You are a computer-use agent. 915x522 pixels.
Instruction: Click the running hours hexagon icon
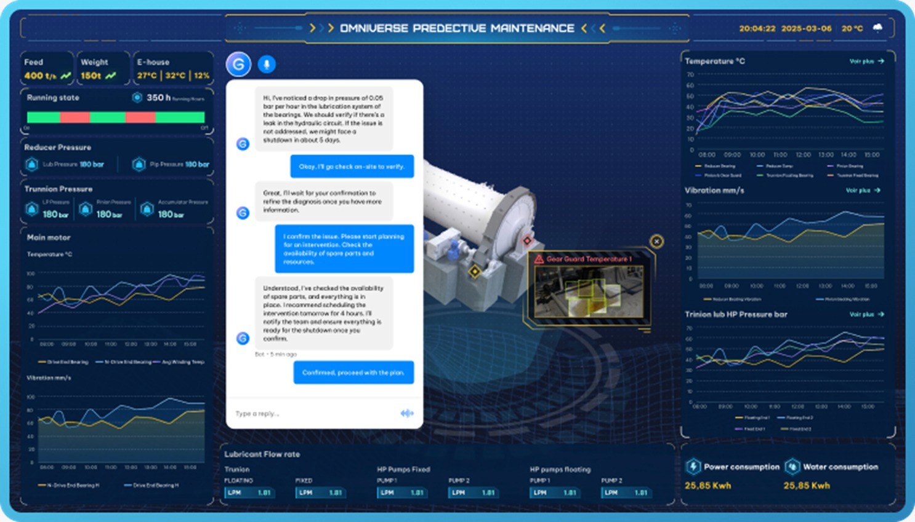point(137,97)
